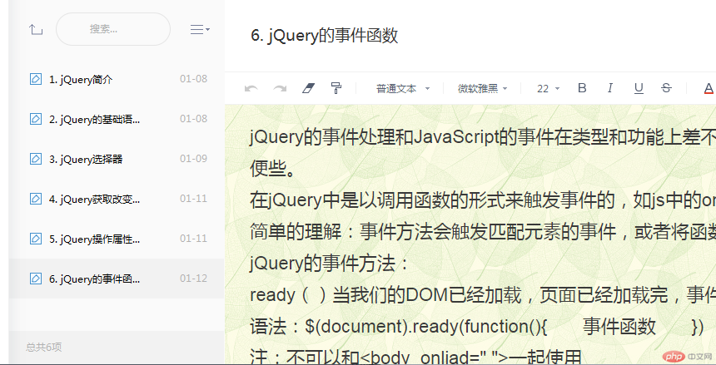
Task: Toggle strikethrough formatting
Action: [x=666, y=88]
